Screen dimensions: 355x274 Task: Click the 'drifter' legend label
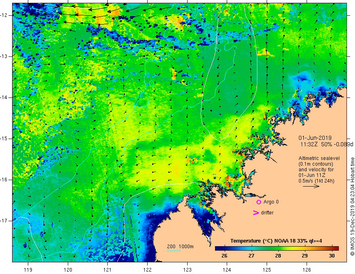[x=267, y=212]
